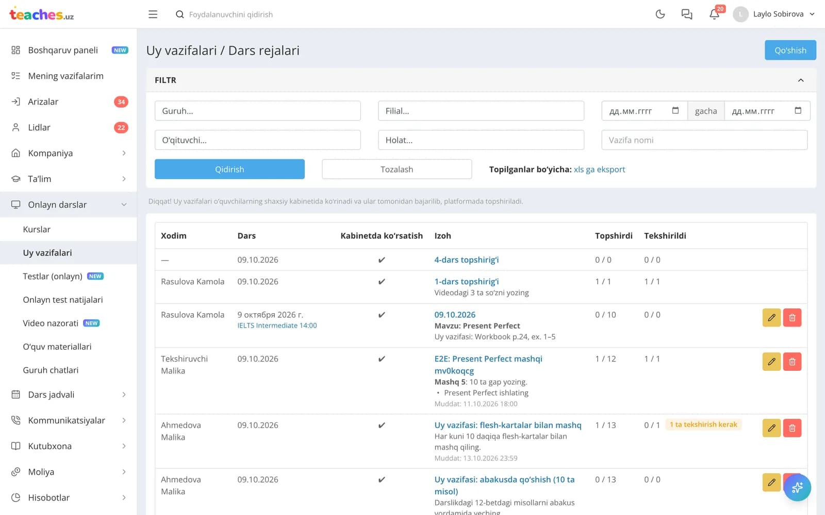Viewport: 825px width, 515px height.
Task: Open the 4-dars topshirig'i link
Action: (467, 260)
